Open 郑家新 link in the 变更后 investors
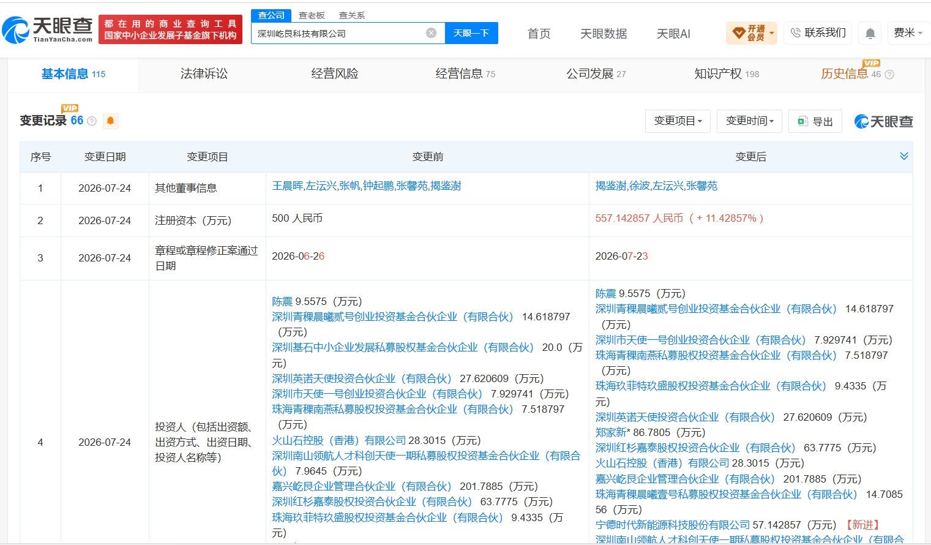The width and height of the screenshot is (931, 545). click(x=611, y=432)
